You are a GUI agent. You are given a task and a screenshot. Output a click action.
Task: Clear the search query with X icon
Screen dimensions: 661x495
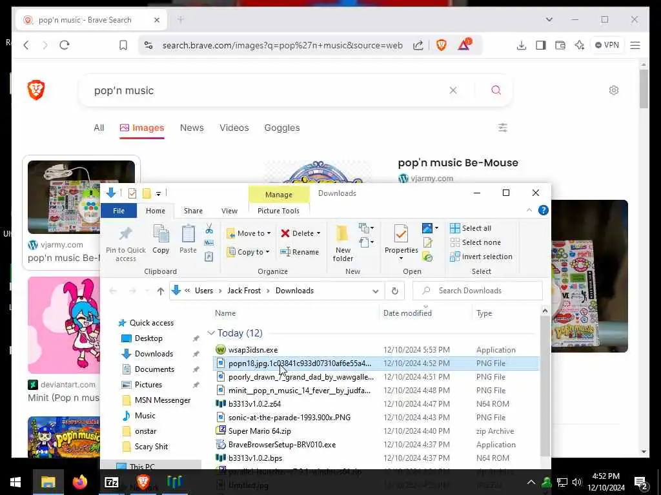(453, 90)
